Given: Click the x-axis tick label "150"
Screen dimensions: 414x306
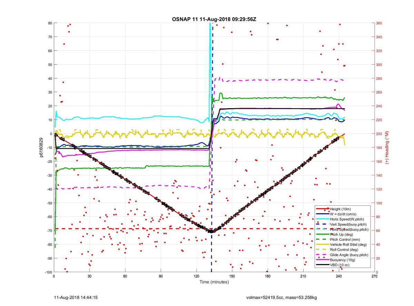Looking at the screenshot, I should pyautogui.click(x=232, y=276).
